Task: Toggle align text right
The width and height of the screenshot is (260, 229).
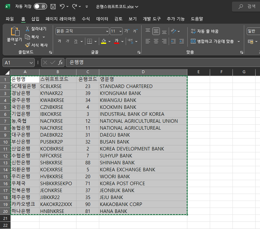Action: (164, 41)
